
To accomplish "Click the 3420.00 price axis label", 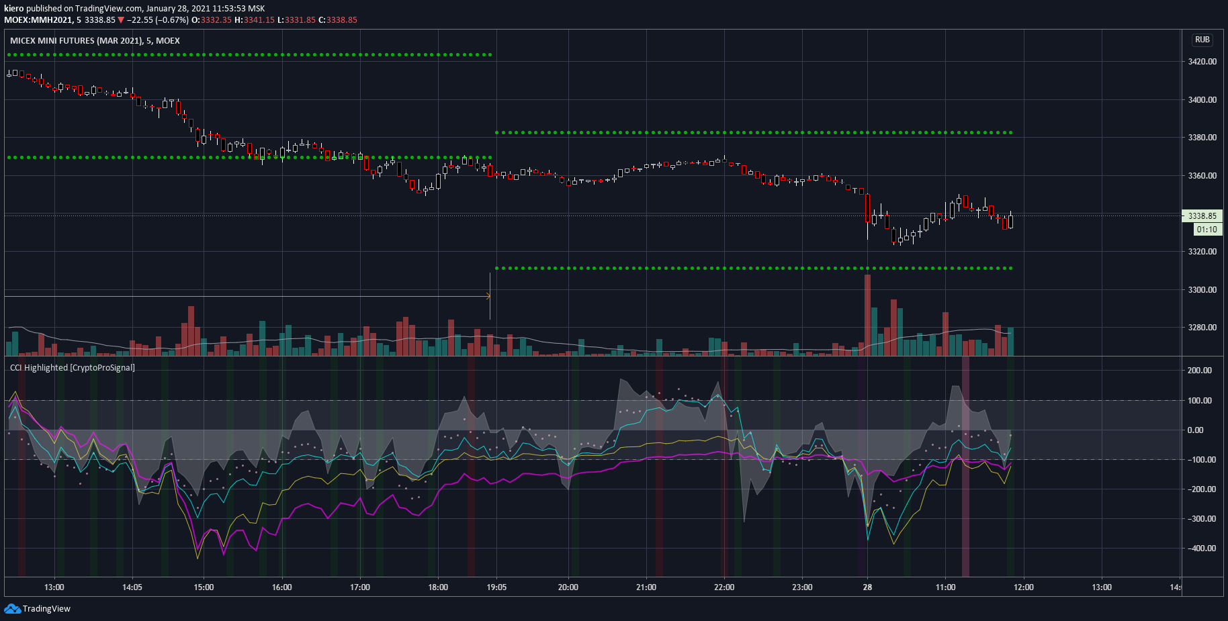I will 1202,62.
